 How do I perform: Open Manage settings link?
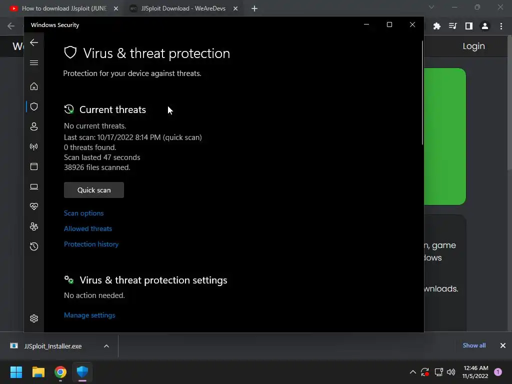(89, 315)
